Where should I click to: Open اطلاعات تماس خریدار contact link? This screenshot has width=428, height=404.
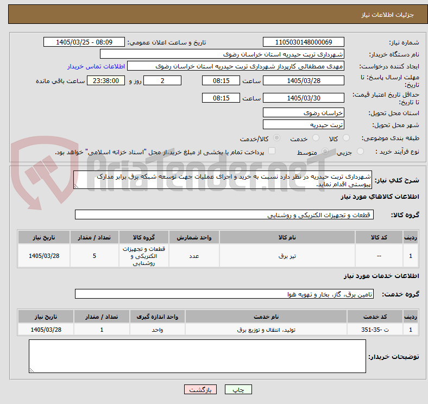[x=96, y=66]
